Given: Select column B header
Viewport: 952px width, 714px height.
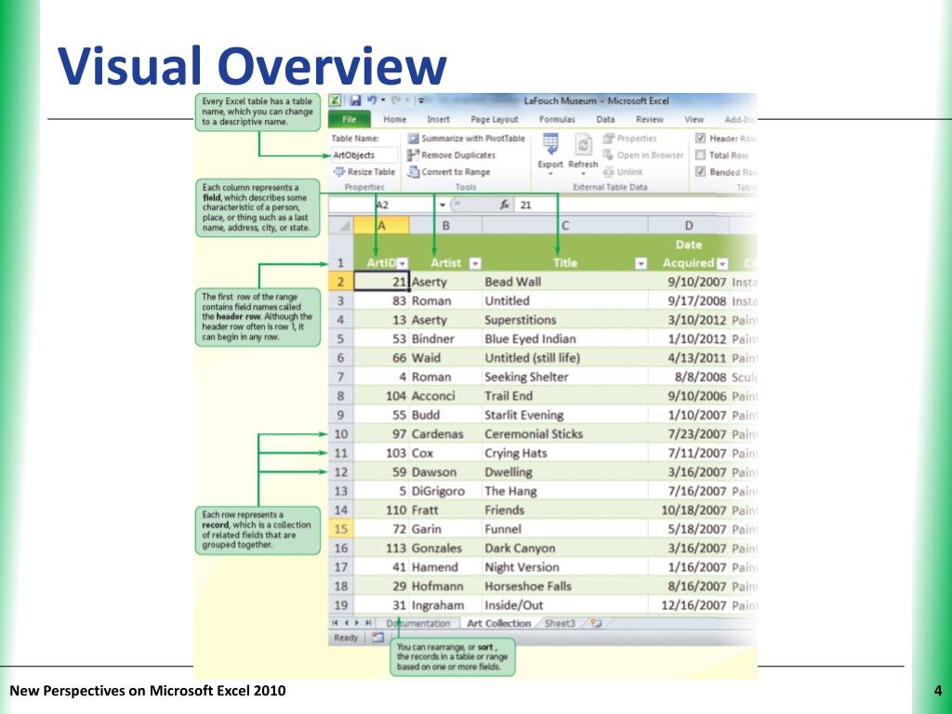Looking at the screenshot, I should pyautogui.click(x=445, y=226).
